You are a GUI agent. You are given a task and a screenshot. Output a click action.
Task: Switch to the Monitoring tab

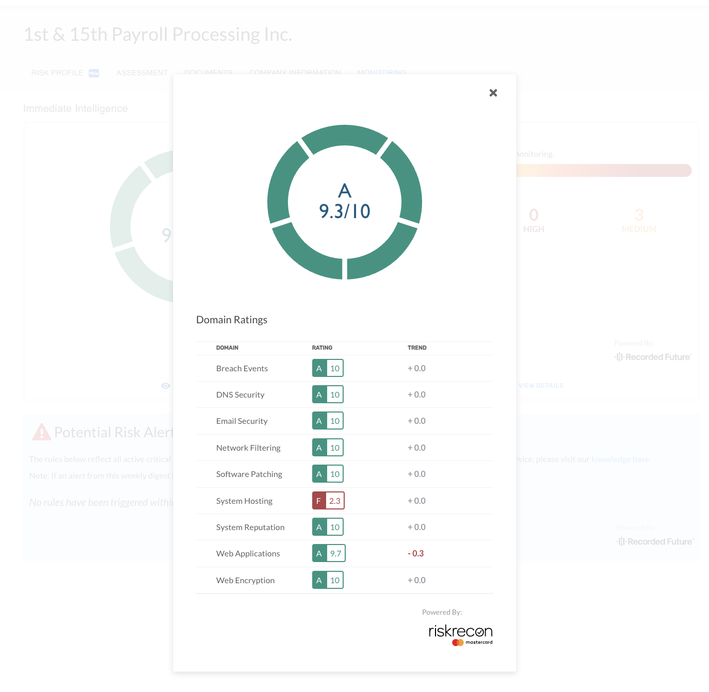[x=382, y=73]
